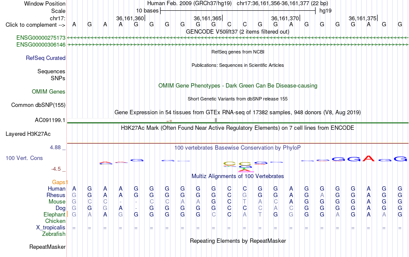Click the ENSG00000306146 gene track label
Screen dimensions: 409x257
click(x=41, y=45)
